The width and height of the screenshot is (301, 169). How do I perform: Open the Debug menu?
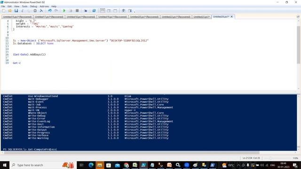coord(33,6)
